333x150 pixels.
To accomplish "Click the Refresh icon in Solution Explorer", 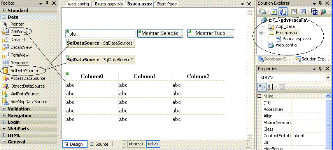I will pos(273,12).
